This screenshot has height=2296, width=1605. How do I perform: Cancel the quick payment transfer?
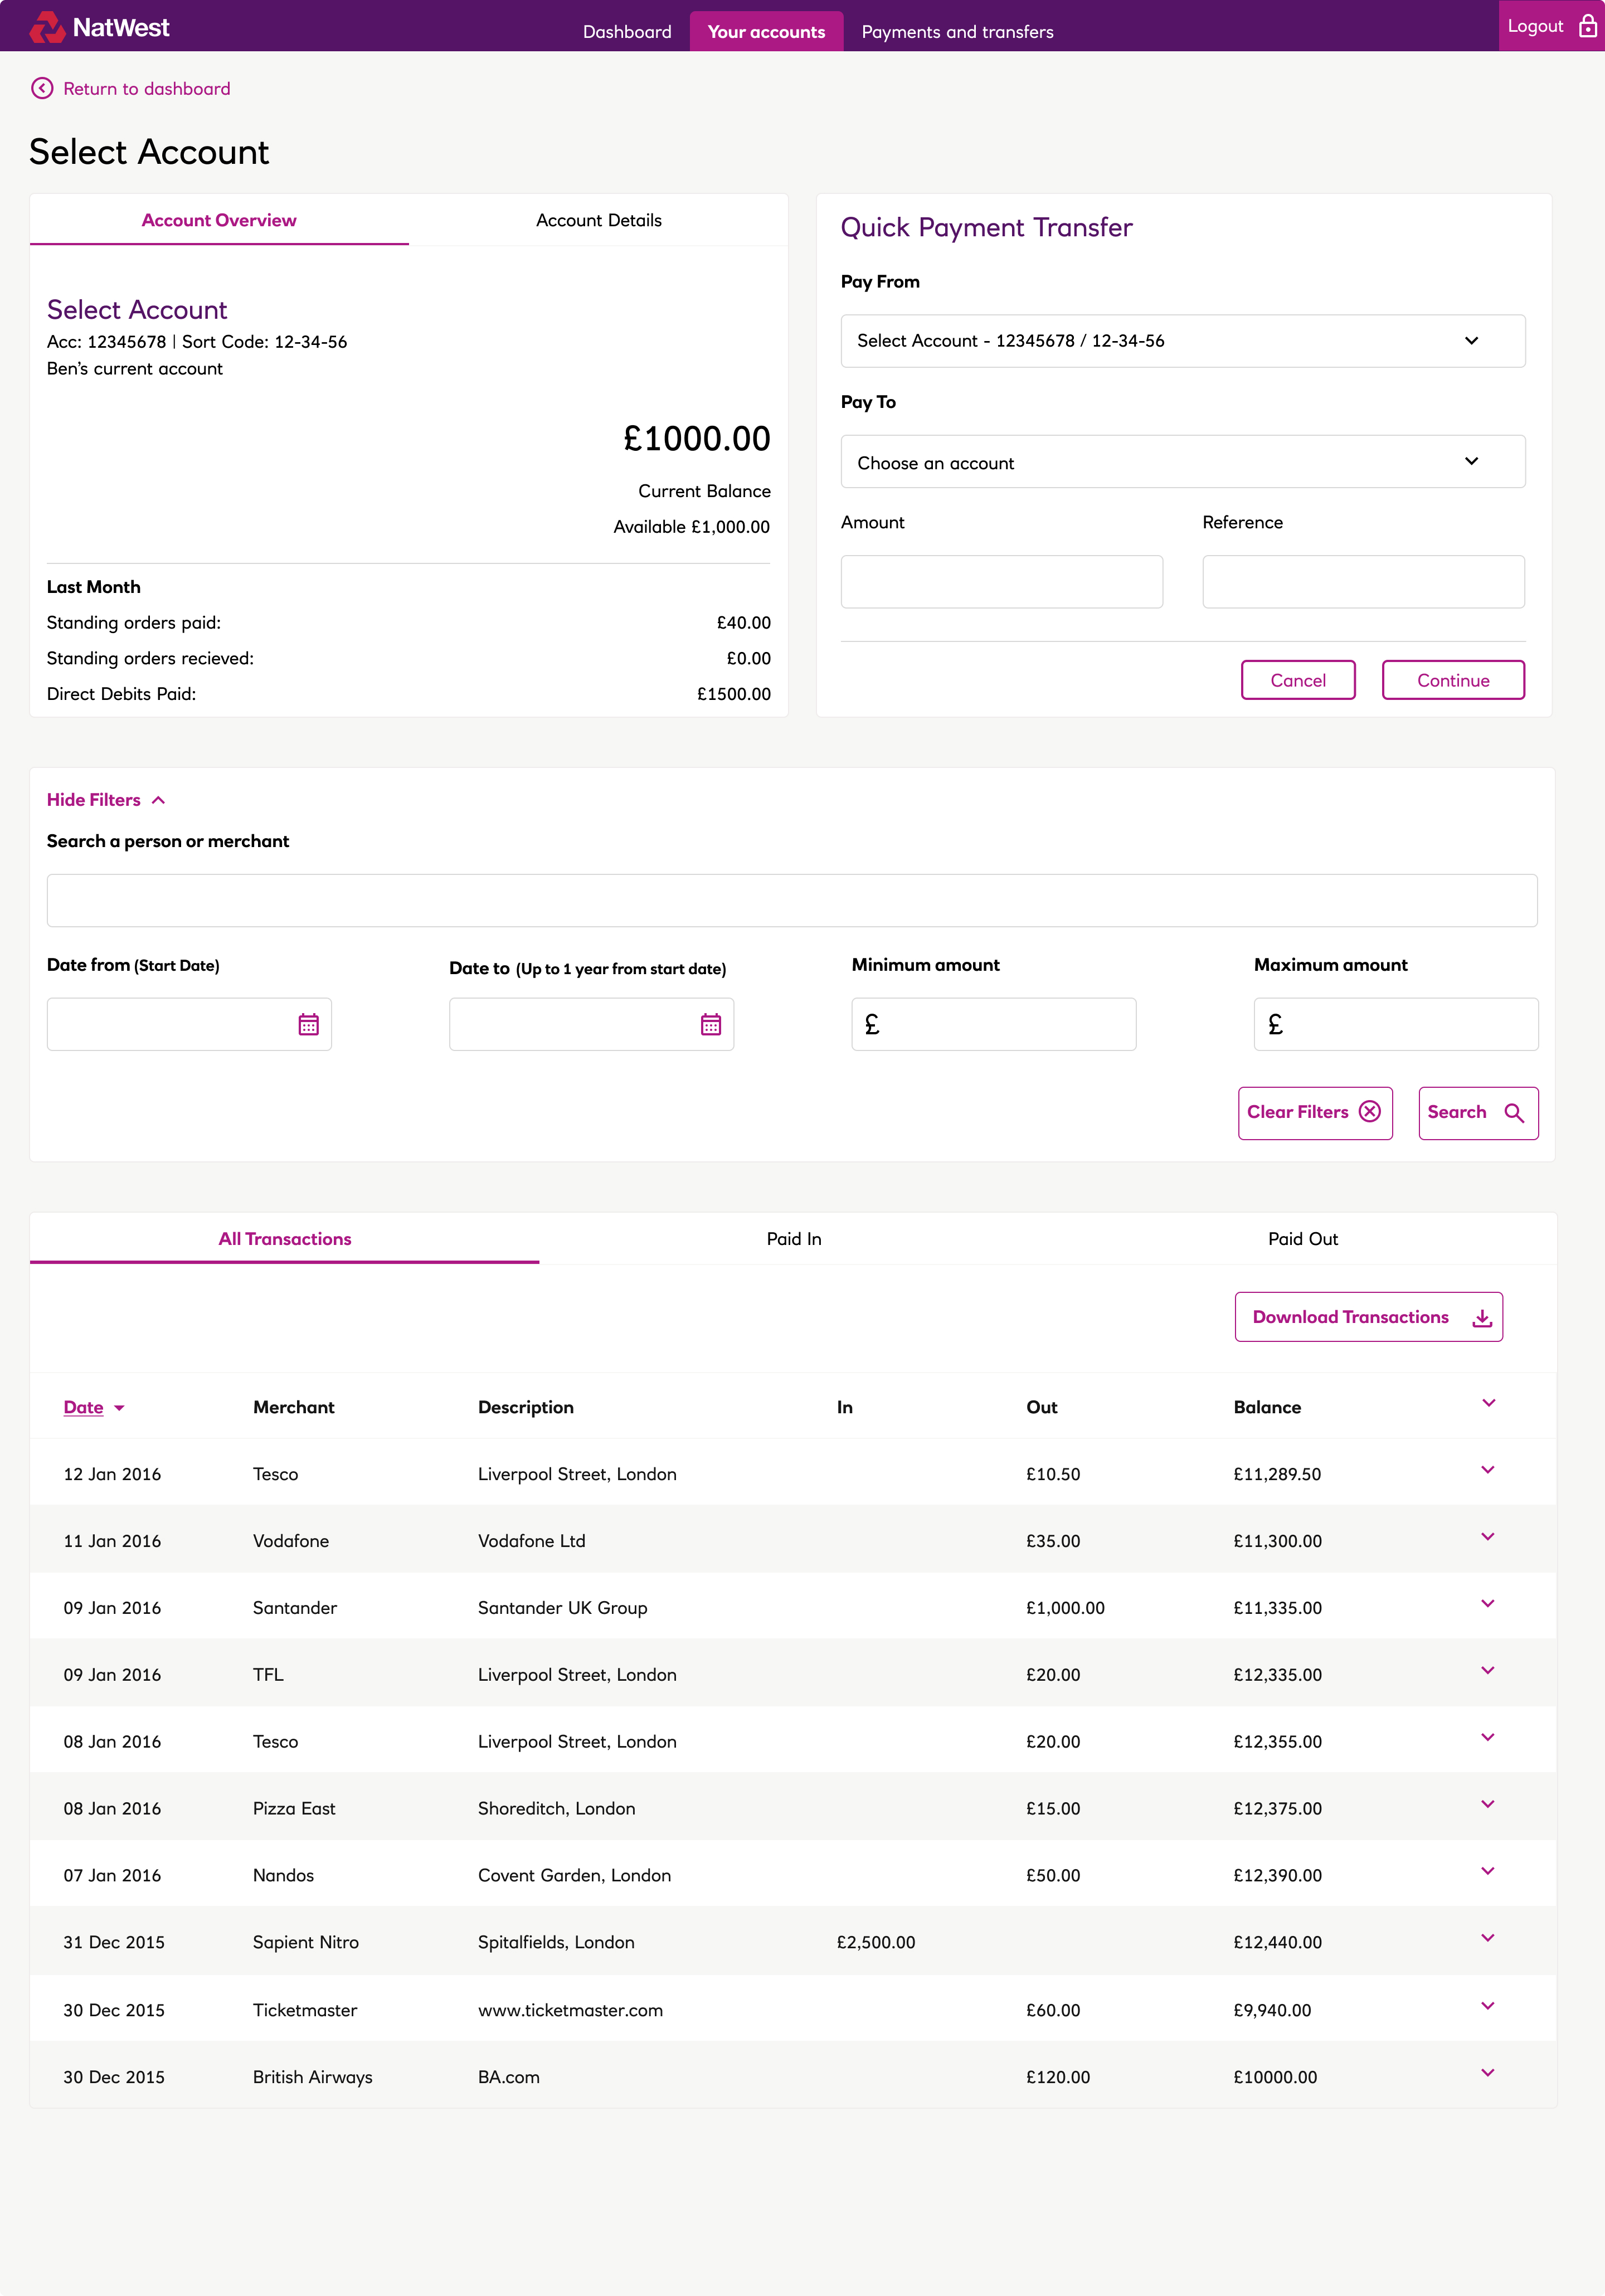click(x=1298, y=680)
